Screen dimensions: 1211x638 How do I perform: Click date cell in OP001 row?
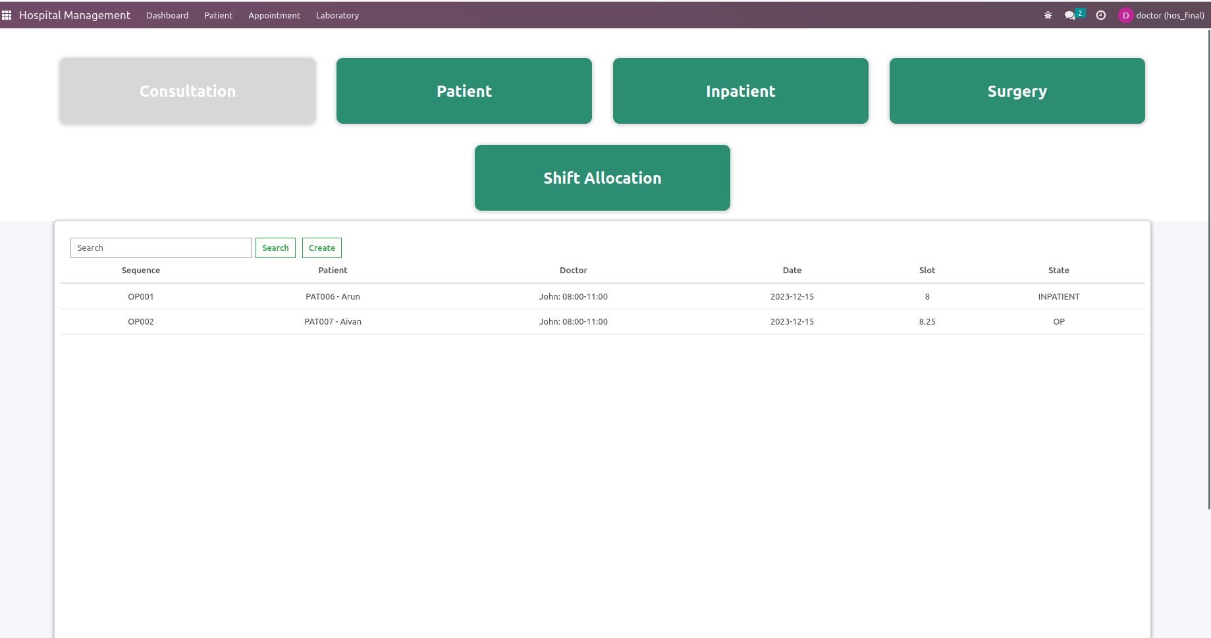coord(792,296)
